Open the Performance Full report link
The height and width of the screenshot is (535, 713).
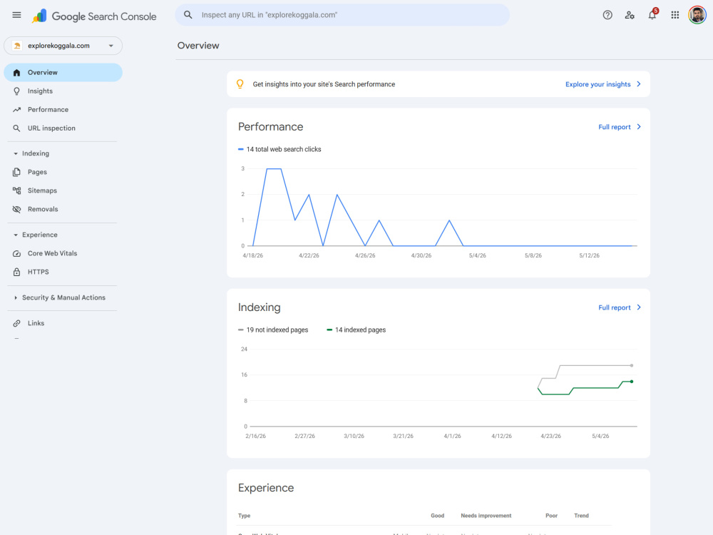(x=620, y=127)
